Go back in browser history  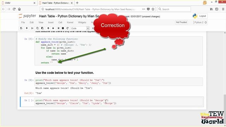point(4,9)
